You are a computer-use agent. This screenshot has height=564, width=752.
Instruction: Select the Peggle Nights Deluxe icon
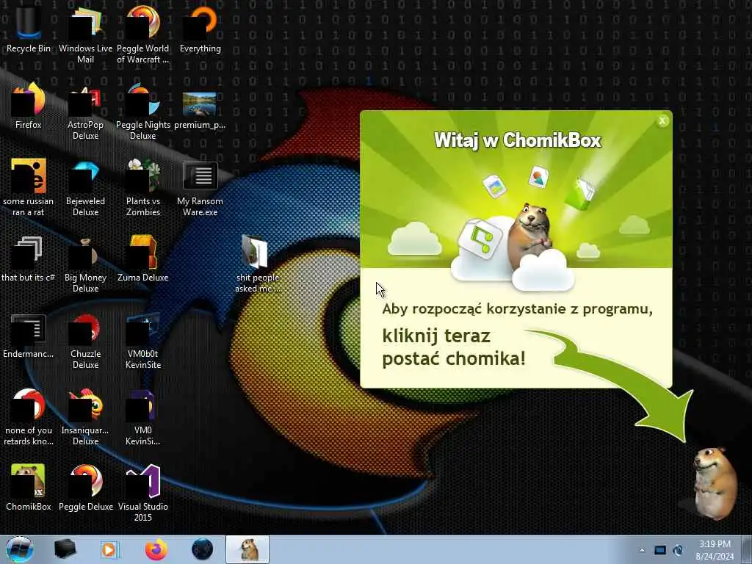click(143, 112)
